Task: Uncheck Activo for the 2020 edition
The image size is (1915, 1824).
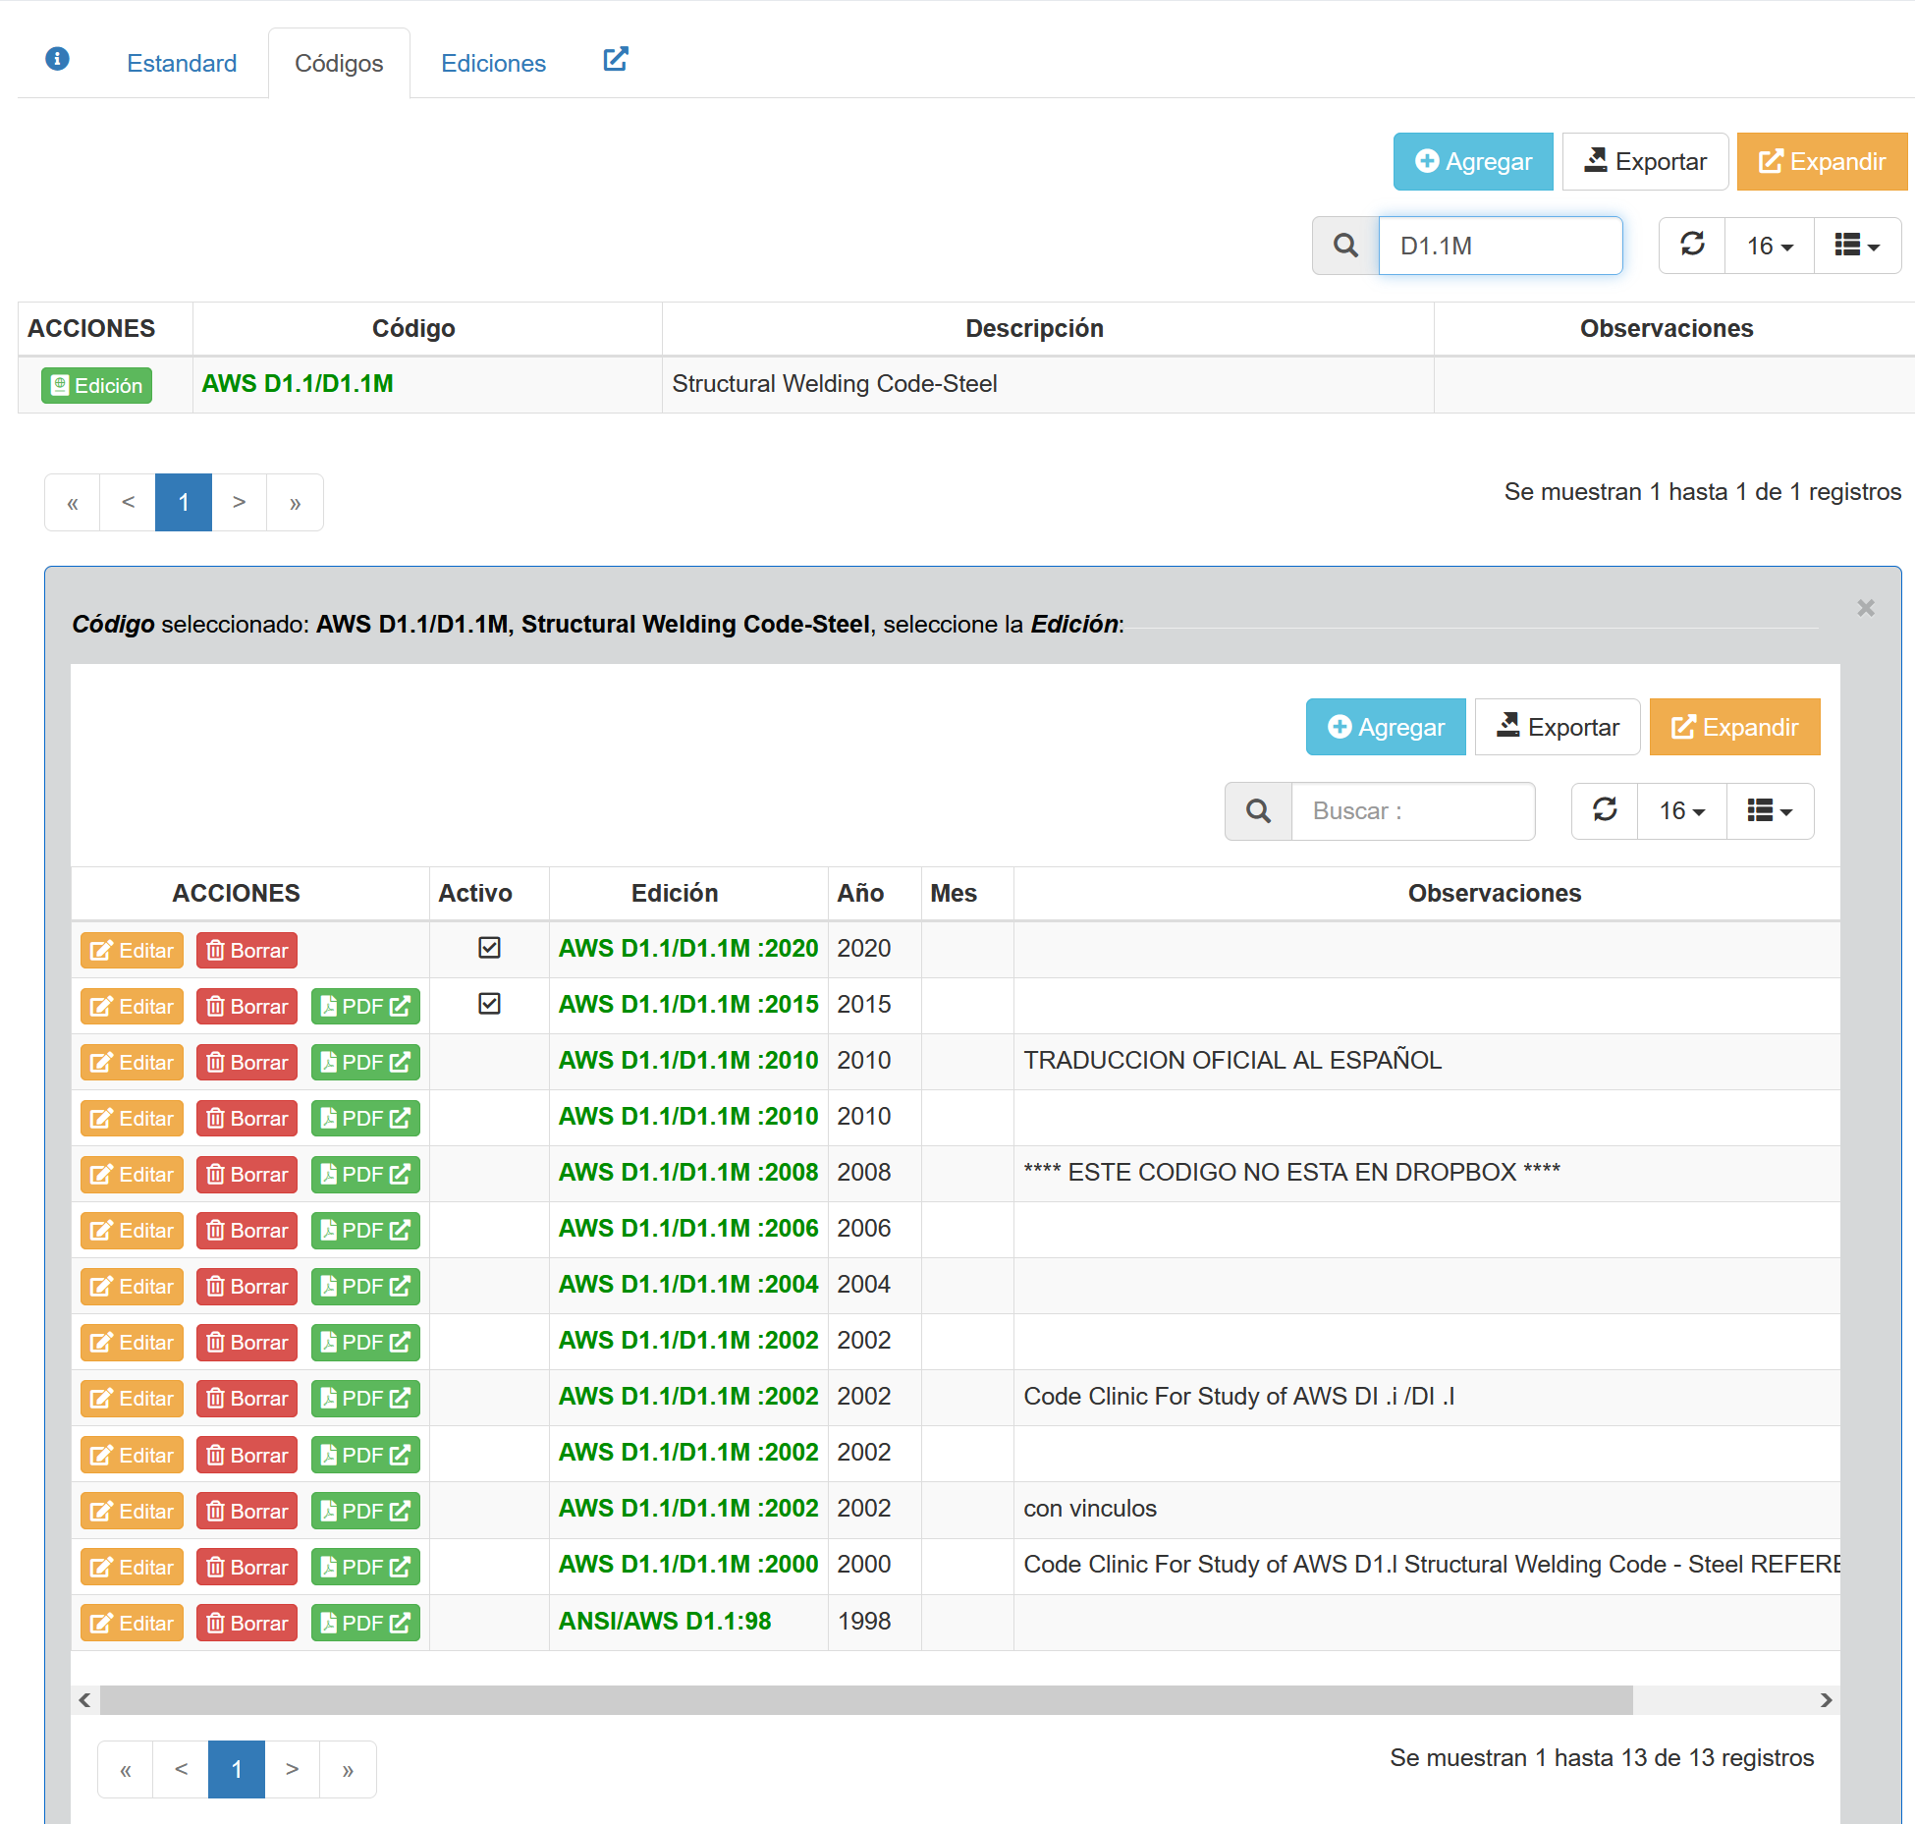Action: pos(489,948)
